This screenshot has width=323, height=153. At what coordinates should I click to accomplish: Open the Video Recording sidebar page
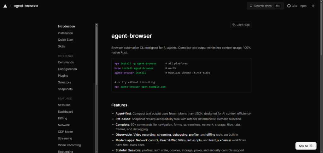click(69, 145)
